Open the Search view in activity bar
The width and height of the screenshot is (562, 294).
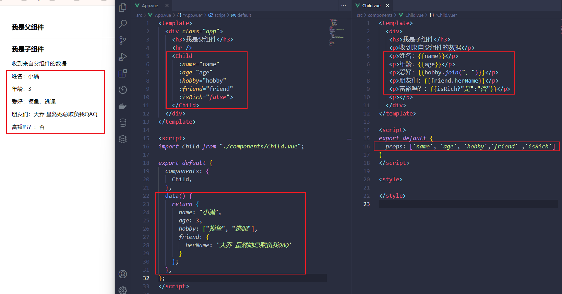pyautogui.click(x=123, y=24)
